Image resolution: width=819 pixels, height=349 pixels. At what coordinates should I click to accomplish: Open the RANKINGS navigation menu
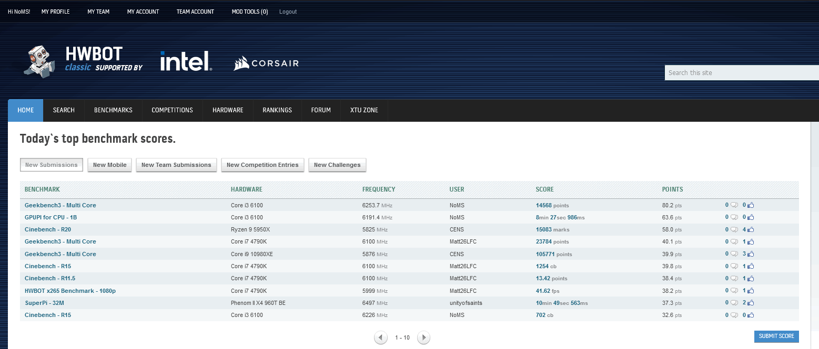(277, 110)
